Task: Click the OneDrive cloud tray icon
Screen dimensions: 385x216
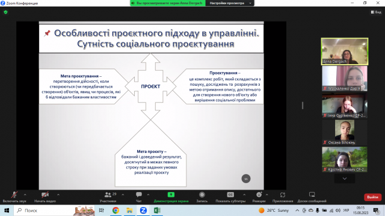Action: pos(311,211)
